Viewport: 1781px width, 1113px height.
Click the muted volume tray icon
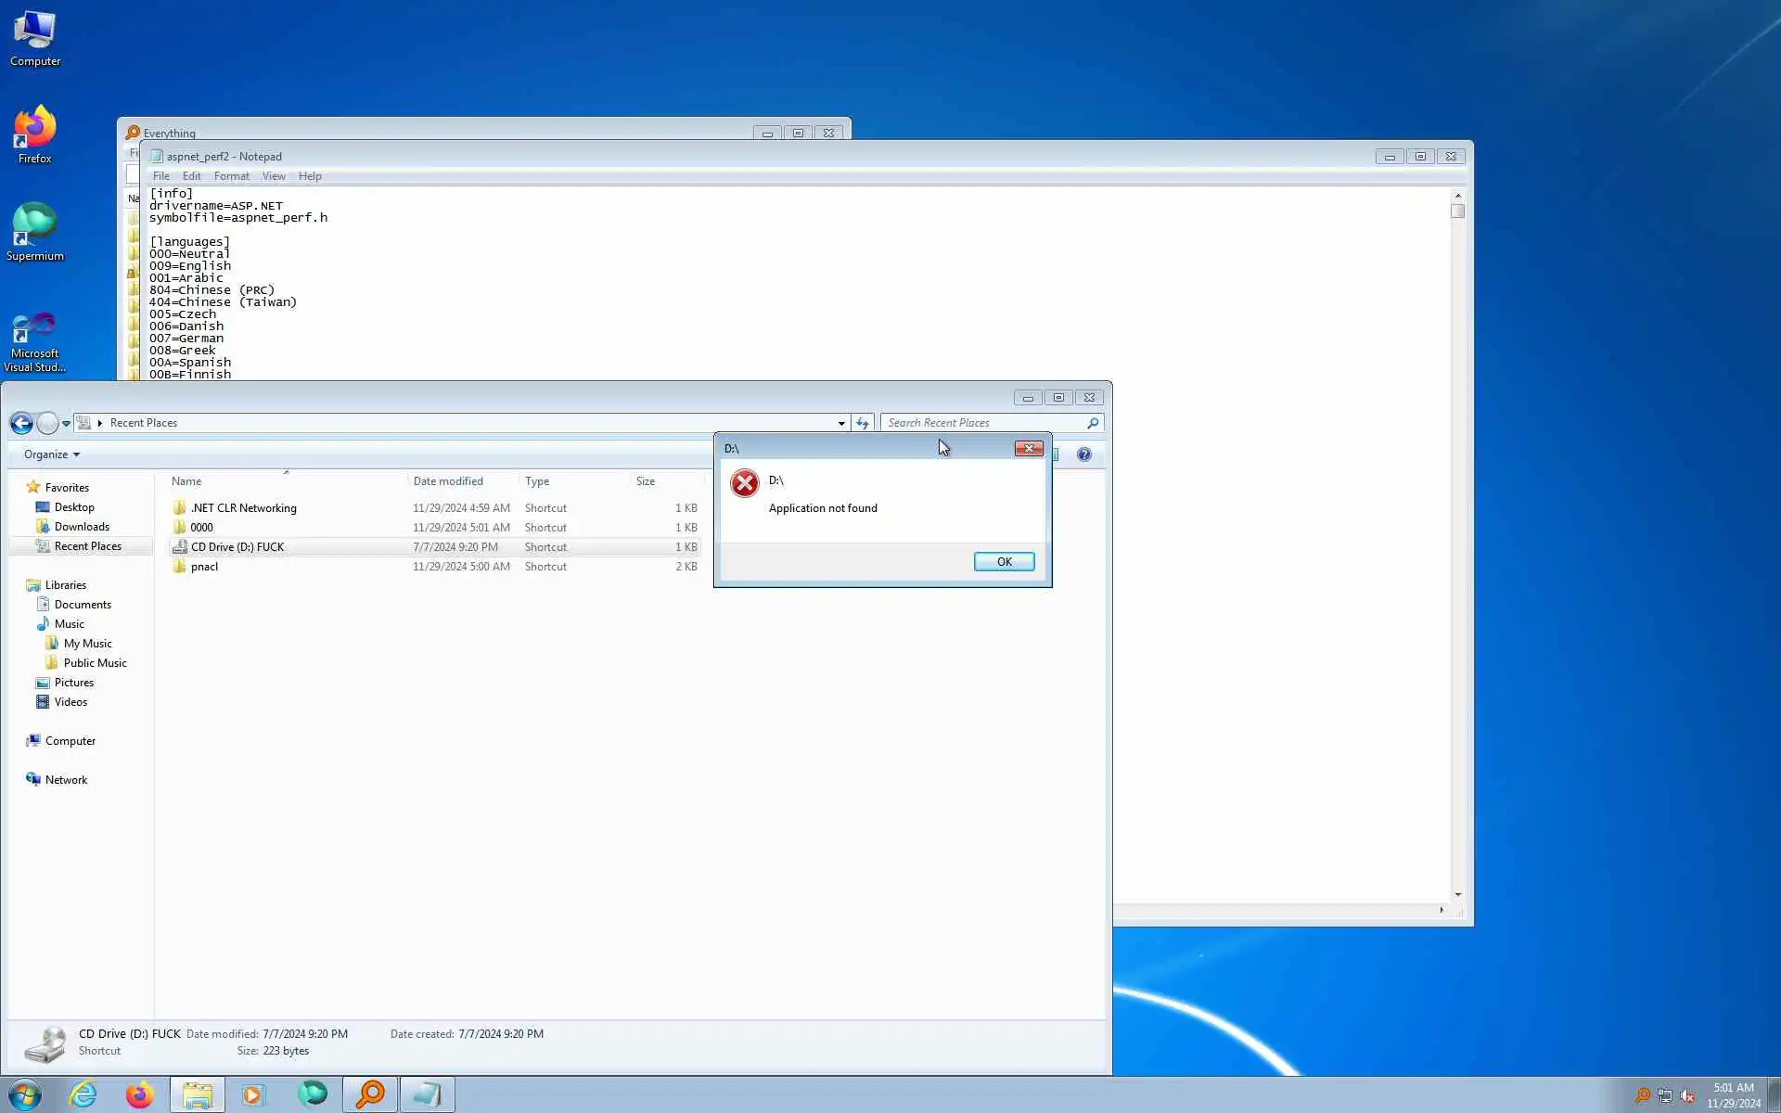pos(1687,1096)
